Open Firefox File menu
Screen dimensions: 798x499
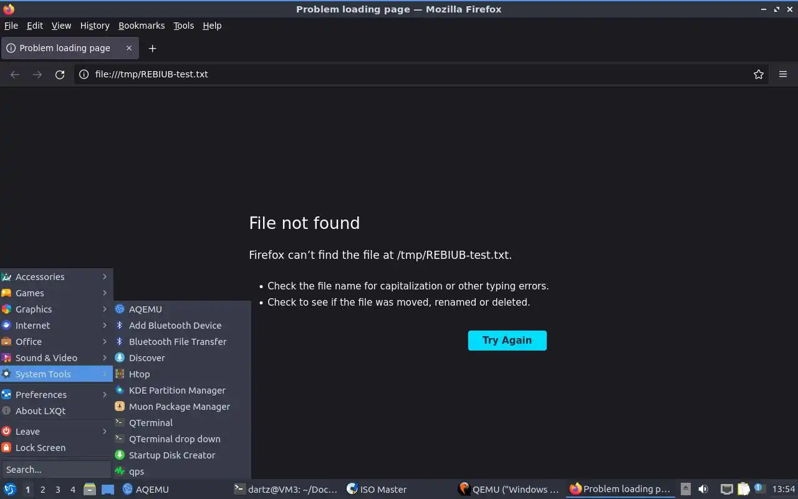[11, 26]
